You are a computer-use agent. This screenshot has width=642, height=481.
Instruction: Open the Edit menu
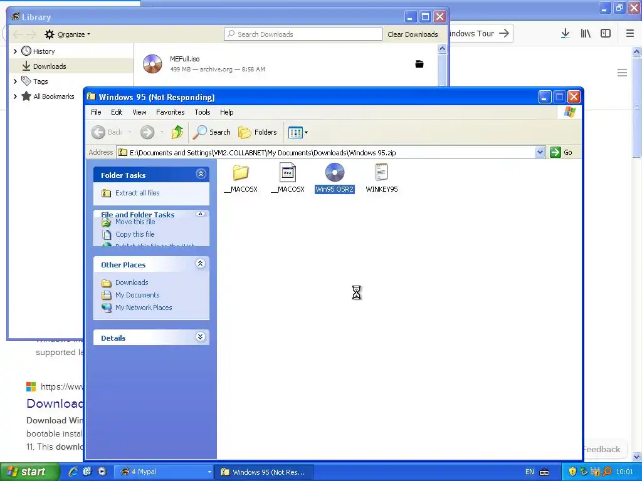tap(116, 112)
